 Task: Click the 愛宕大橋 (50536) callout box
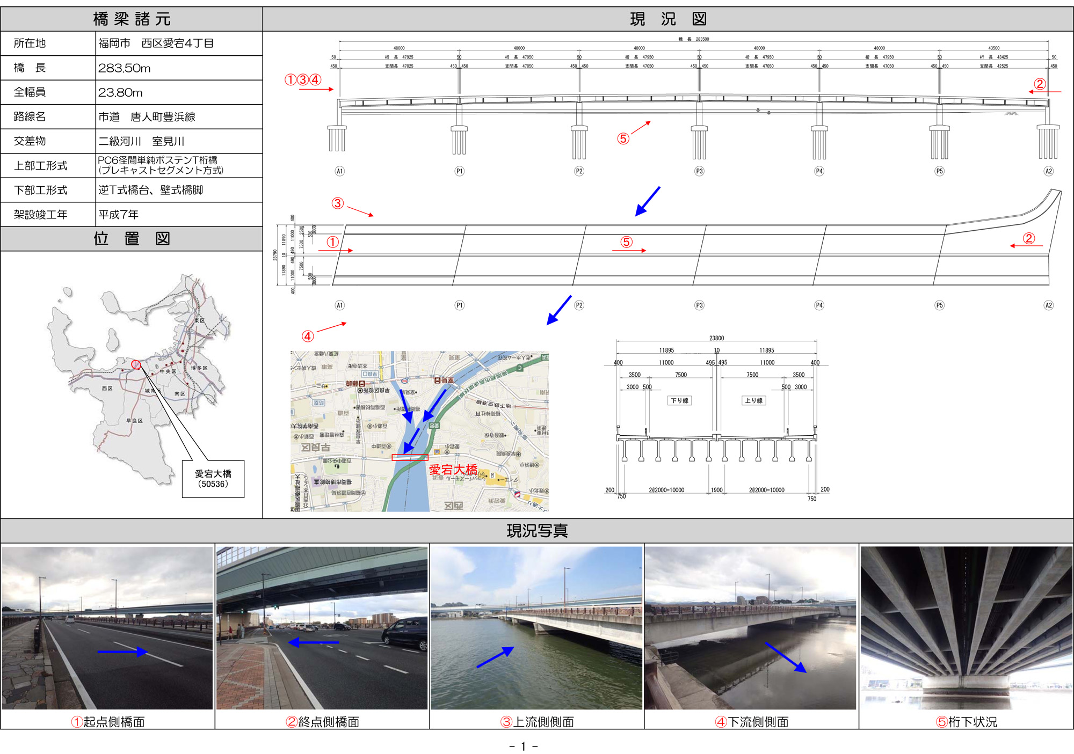pos(213,479)
